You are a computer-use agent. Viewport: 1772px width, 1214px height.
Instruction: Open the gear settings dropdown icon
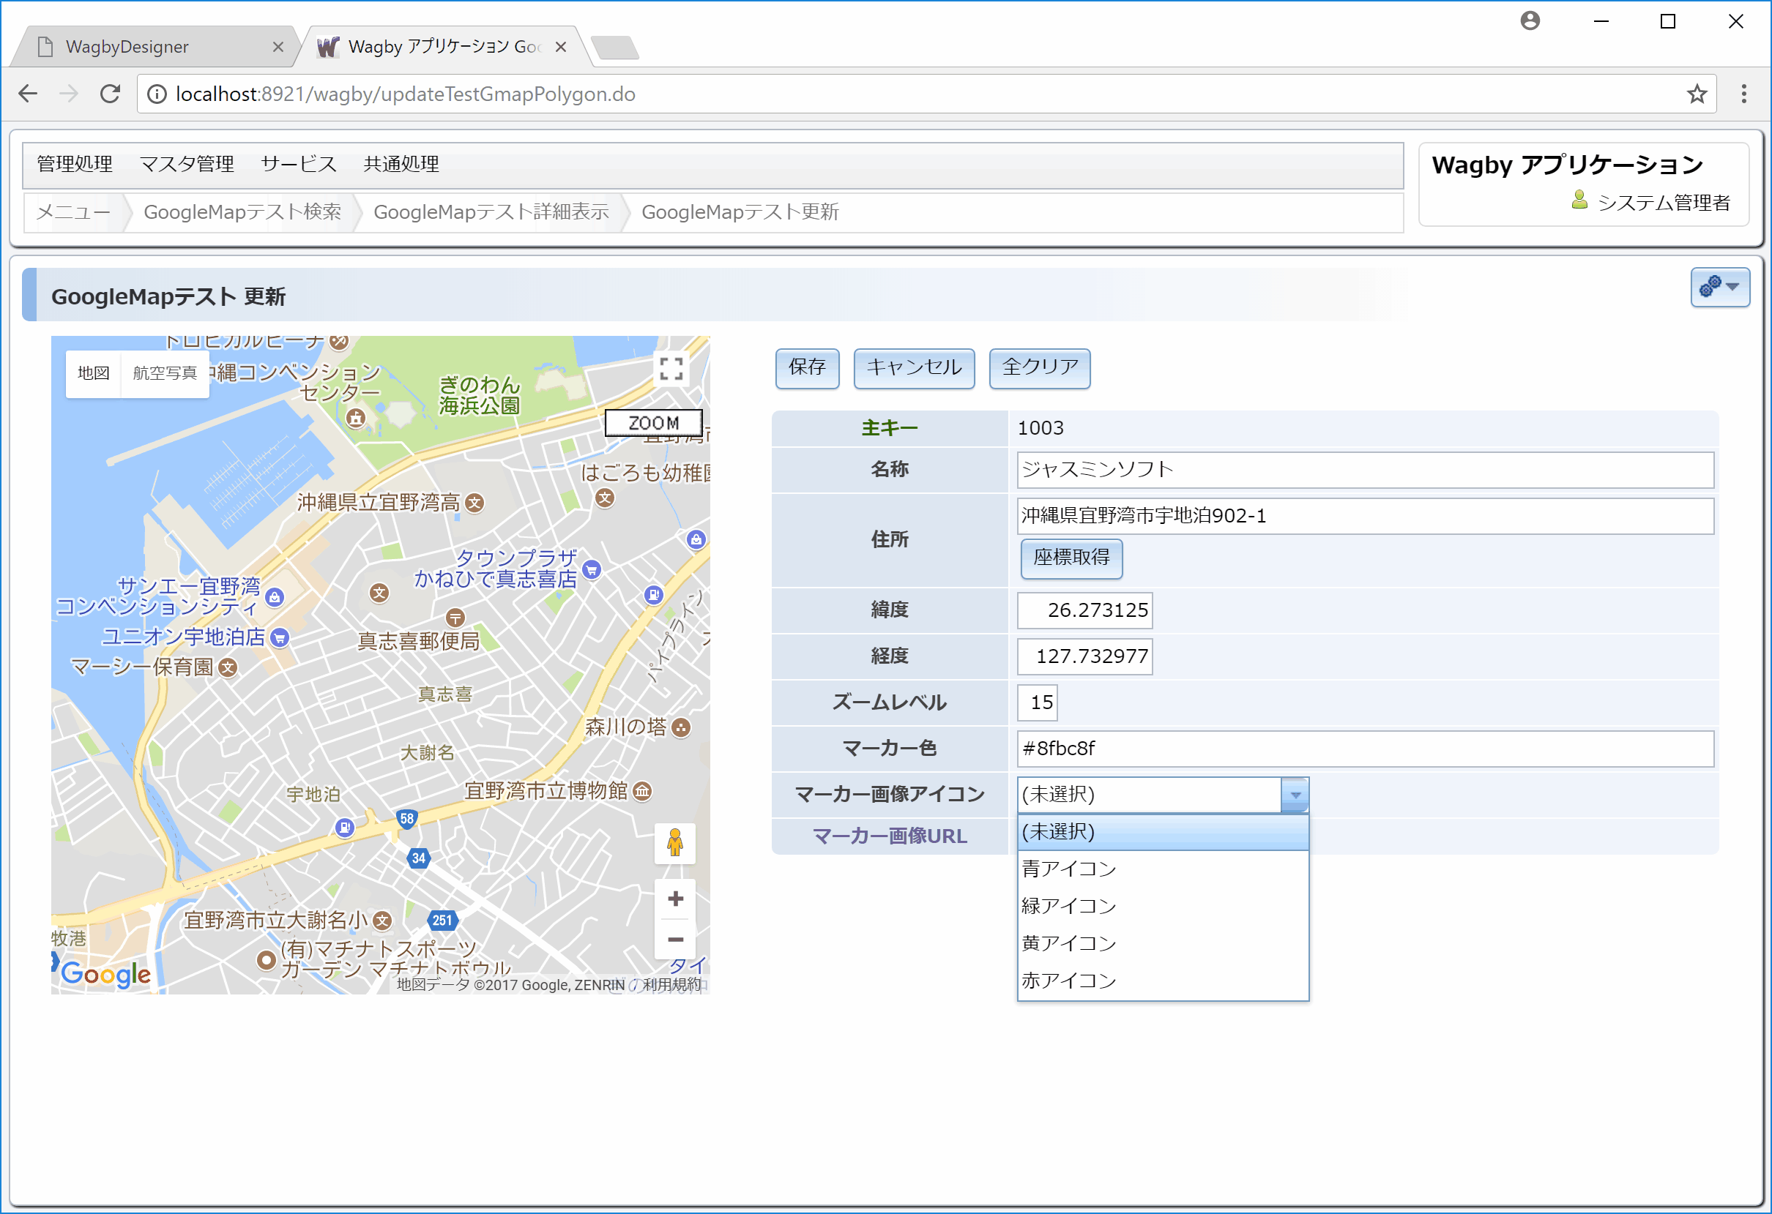tap(1719, 287)
